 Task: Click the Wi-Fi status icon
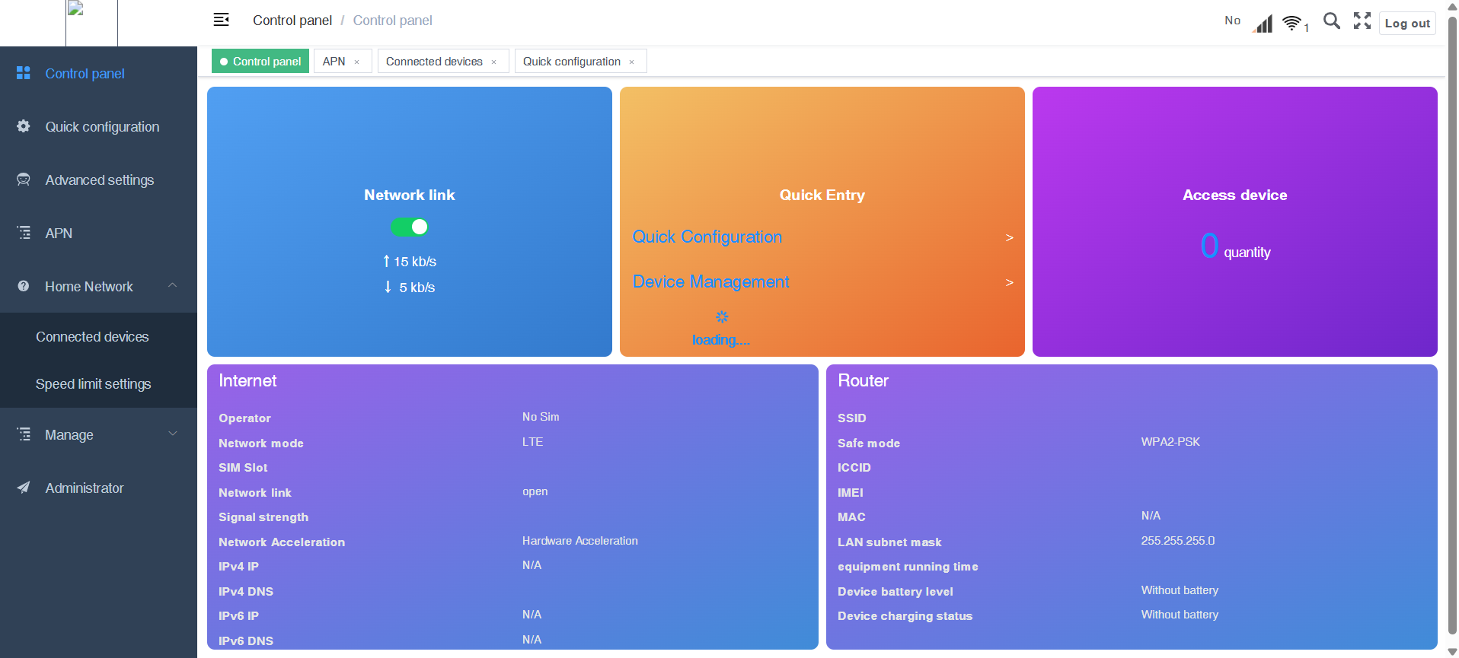tap(1291, 24)
